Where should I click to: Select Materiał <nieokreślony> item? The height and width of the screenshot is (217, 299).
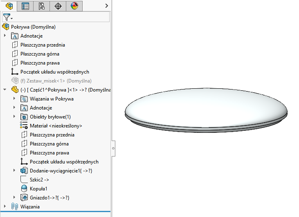(56, 126)
